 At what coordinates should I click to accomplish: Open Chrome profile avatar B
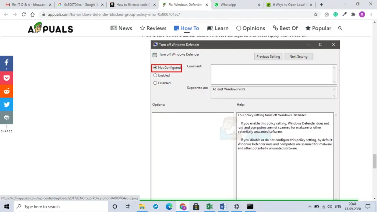(362, 14)
